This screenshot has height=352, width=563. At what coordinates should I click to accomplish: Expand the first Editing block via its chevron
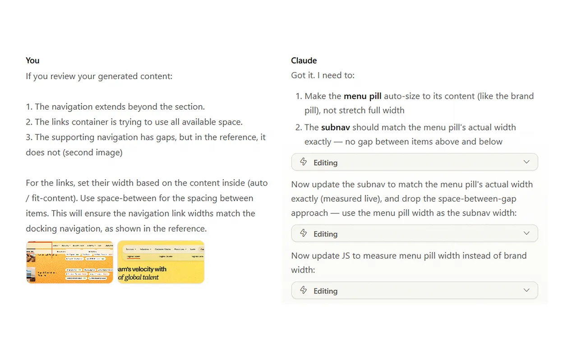pos(526,162)
